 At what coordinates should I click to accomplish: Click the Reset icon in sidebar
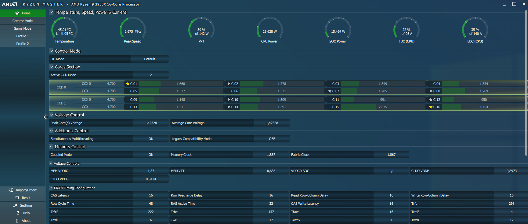coord(17,198)
